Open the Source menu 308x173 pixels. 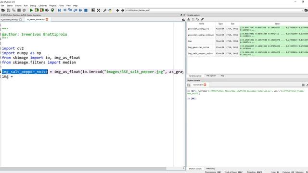point(18,6)
